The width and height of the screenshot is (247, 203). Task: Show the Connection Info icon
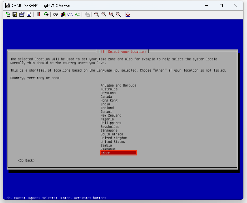click(29, 14)
